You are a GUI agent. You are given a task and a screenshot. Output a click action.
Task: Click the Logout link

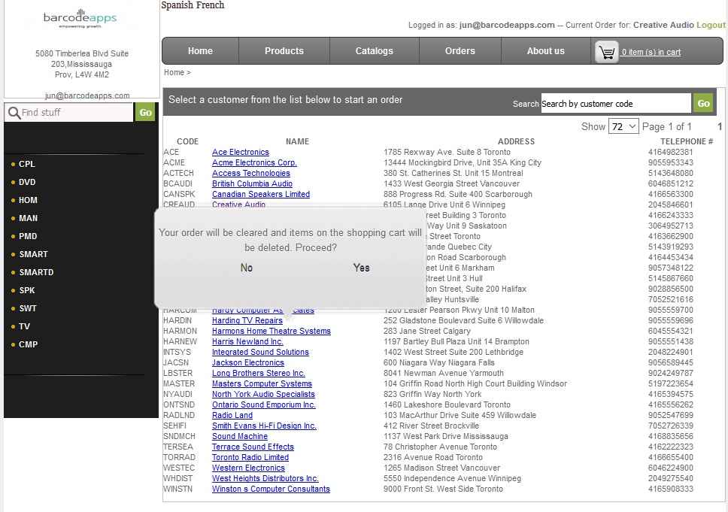click(x=711, y=25)
